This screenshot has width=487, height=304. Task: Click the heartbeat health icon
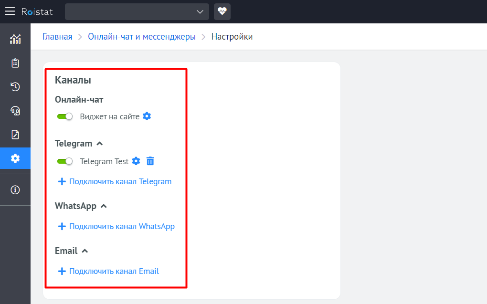pos(222,11)
